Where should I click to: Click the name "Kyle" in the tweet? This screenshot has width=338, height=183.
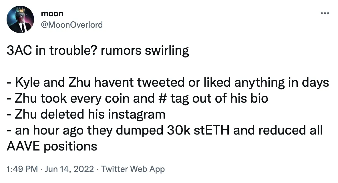click(27, 83)
